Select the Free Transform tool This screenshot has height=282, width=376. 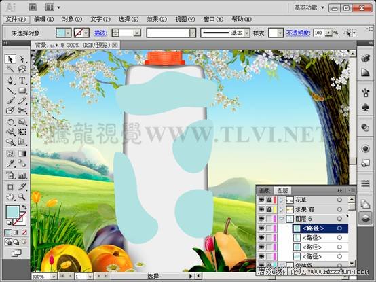point(22,132)
